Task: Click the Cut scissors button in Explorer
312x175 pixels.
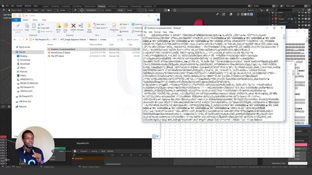Action: (x=41, y=24)
